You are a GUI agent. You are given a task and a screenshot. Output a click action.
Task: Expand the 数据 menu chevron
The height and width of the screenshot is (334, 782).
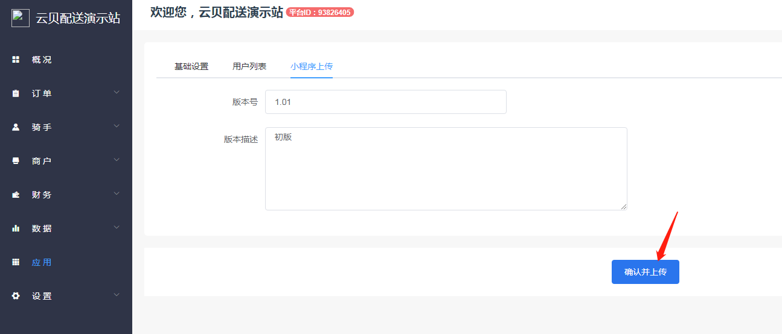coord(117,227)
